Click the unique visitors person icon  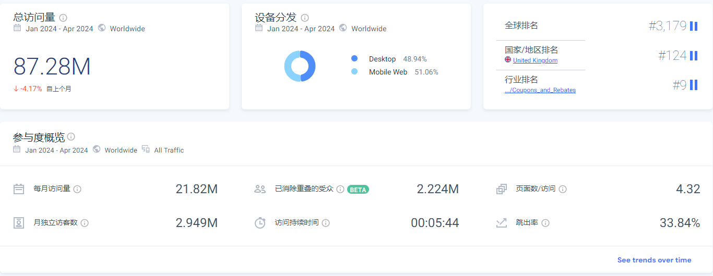click(19, 223)
